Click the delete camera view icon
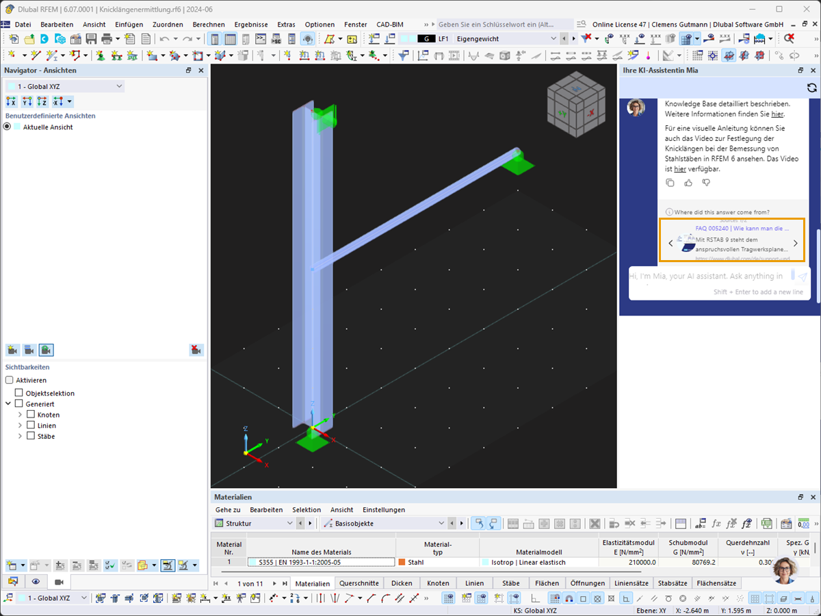 click(196, 350)
